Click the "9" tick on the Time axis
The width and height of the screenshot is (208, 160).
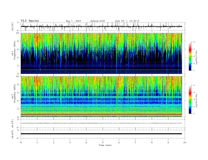pyautogui.click(x=168, y=142)
